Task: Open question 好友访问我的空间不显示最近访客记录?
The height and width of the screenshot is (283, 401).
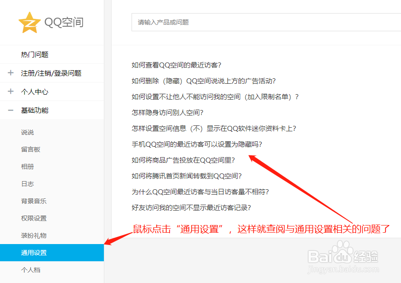Action: tap(191, 207)
